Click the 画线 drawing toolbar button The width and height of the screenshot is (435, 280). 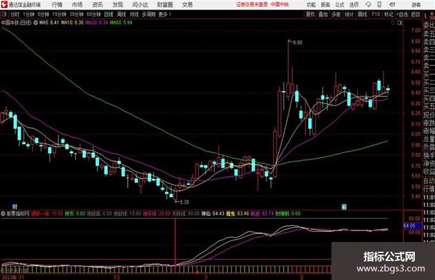click(362, 14)
